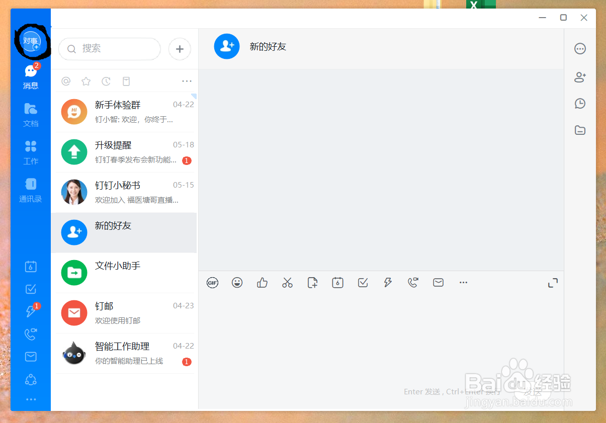Click the red badge on 升级提醒
Viewport: 606px width, 423px height.
(187, 161)
